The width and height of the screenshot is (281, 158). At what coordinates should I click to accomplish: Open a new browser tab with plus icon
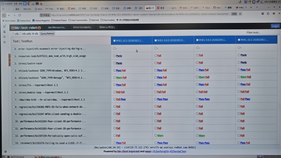pos(251,7)
